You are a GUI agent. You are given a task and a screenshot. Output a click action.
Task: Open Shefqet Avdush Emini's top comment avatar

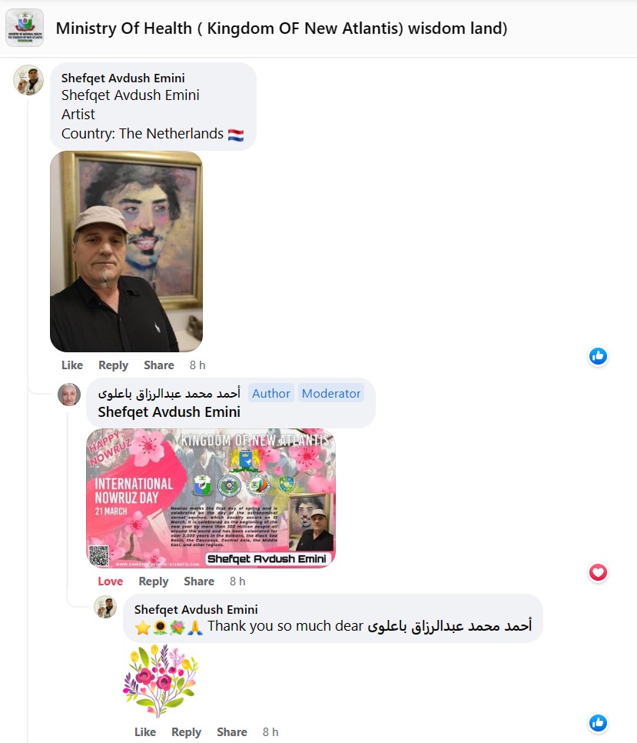click(x=28, y=80)
